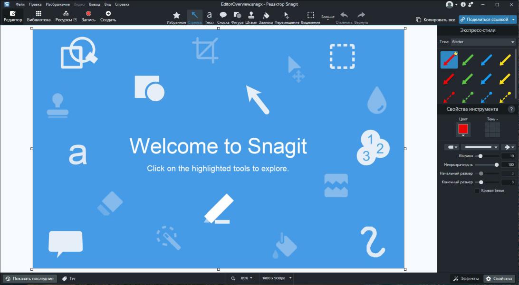This screenshot has width=519, height=285.
Task: Open Favorites (Избранное) star tool
Action: [176, 17]
